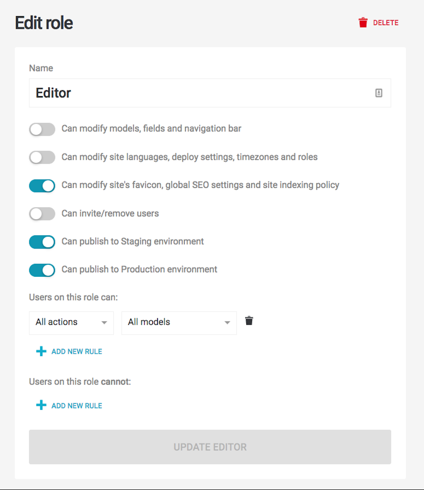Click the arrow on All models selector
Screen dimensions: 424x490
coord(228,322)
